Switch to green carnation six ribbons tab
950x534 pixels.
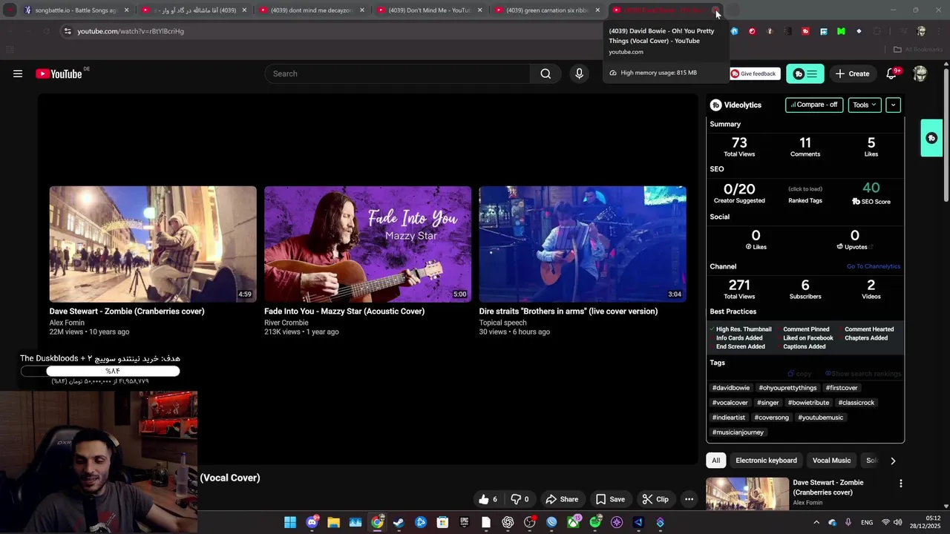(x=546, y=10)
